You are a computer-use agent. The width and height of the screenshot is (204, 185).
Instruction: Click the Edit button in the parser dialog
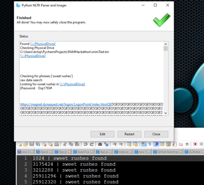[102, 134]
